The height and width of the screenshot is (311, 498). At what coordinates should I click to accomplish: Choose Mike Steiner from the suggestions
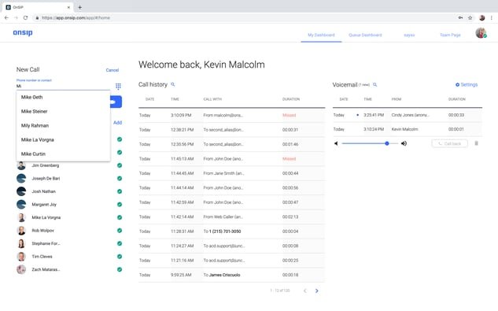click(63, 111)
